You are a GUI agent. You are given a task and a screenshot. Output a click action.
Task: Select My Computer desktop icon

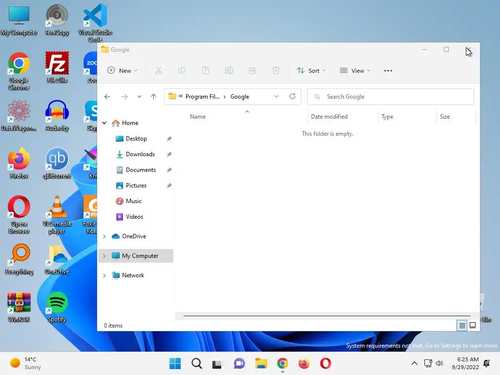tap(19, 20)
